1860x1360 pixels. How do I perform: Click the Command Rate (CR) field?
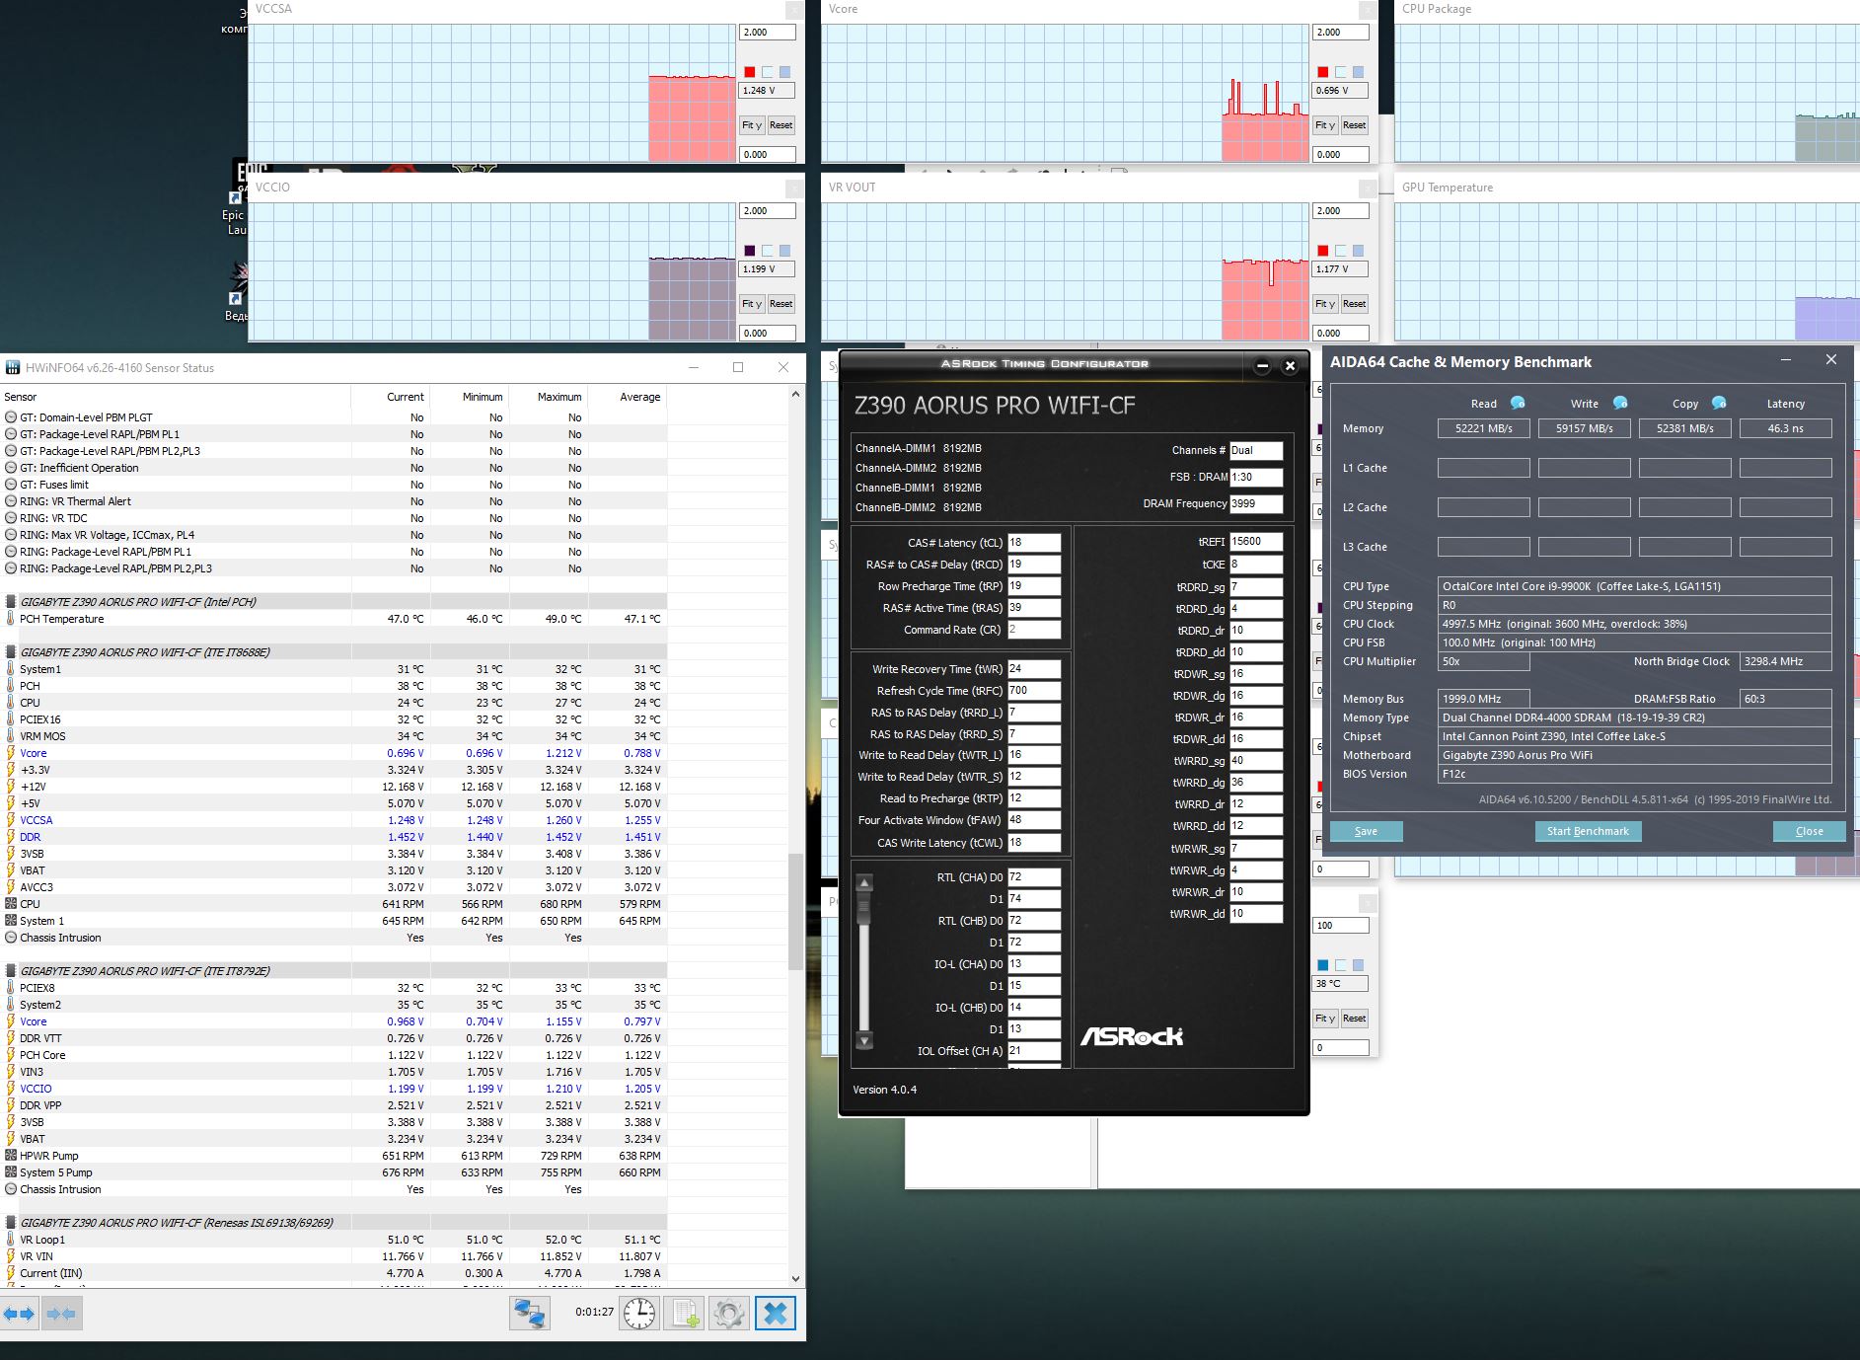coord(1033,630)
